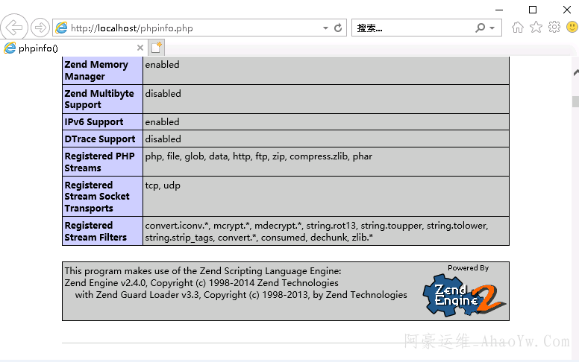Click the Zend Engine 2 logo

click(464, 295)
